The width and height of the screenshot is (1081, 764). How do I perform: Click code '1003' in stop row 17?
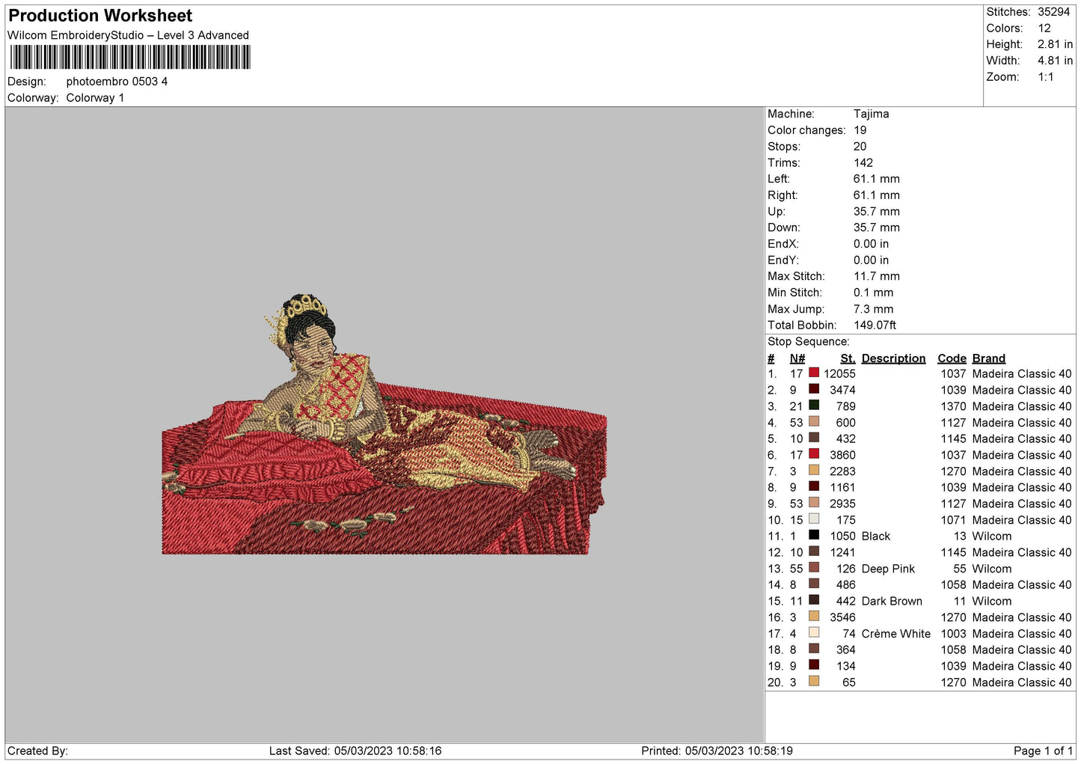point(954,634)
